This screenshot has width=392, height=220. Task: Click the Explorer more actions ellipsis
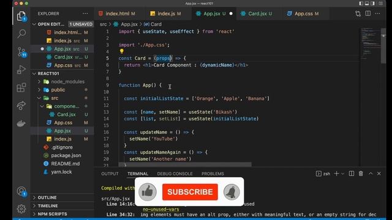tap(85, 13)
